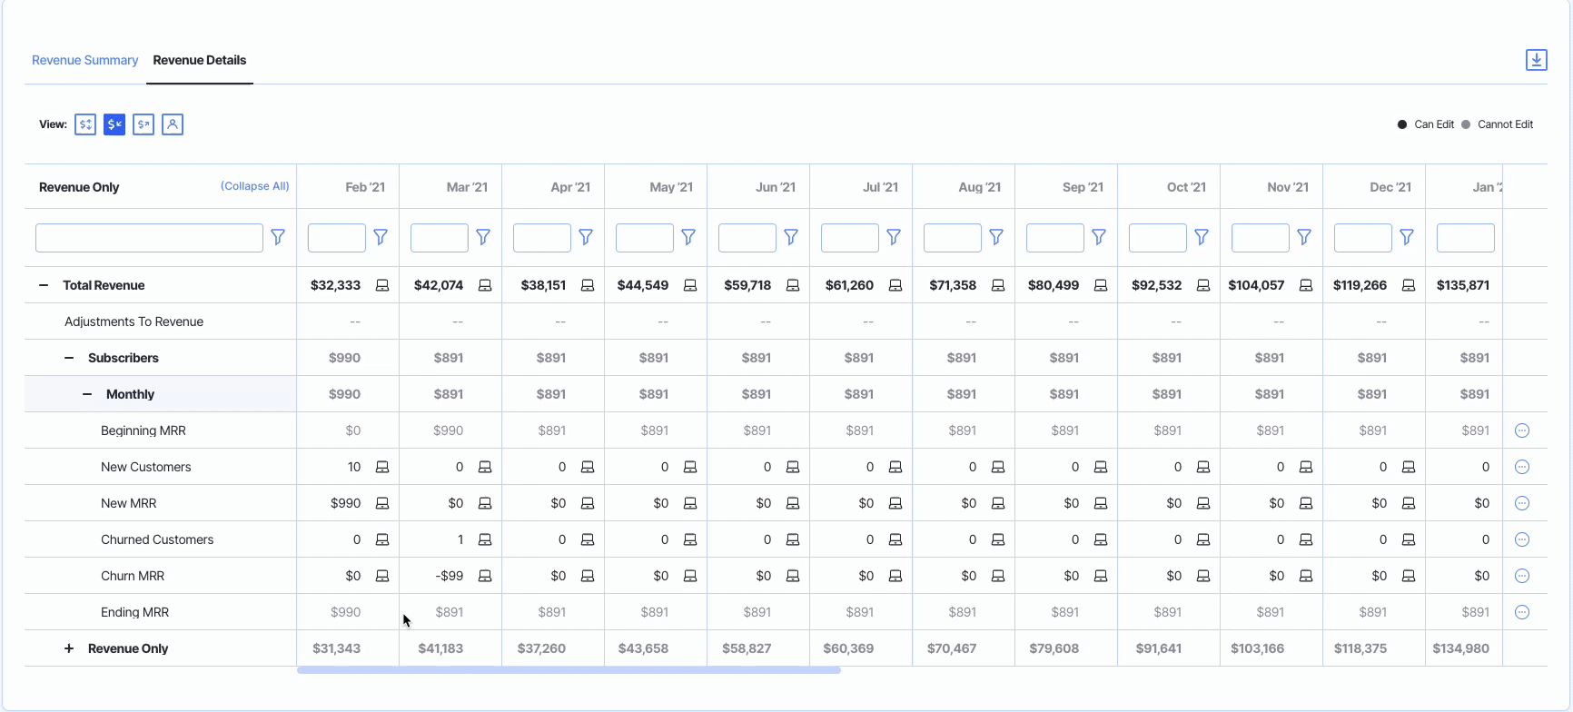Expand the Revenue Only row at bottom

point(69,648)
